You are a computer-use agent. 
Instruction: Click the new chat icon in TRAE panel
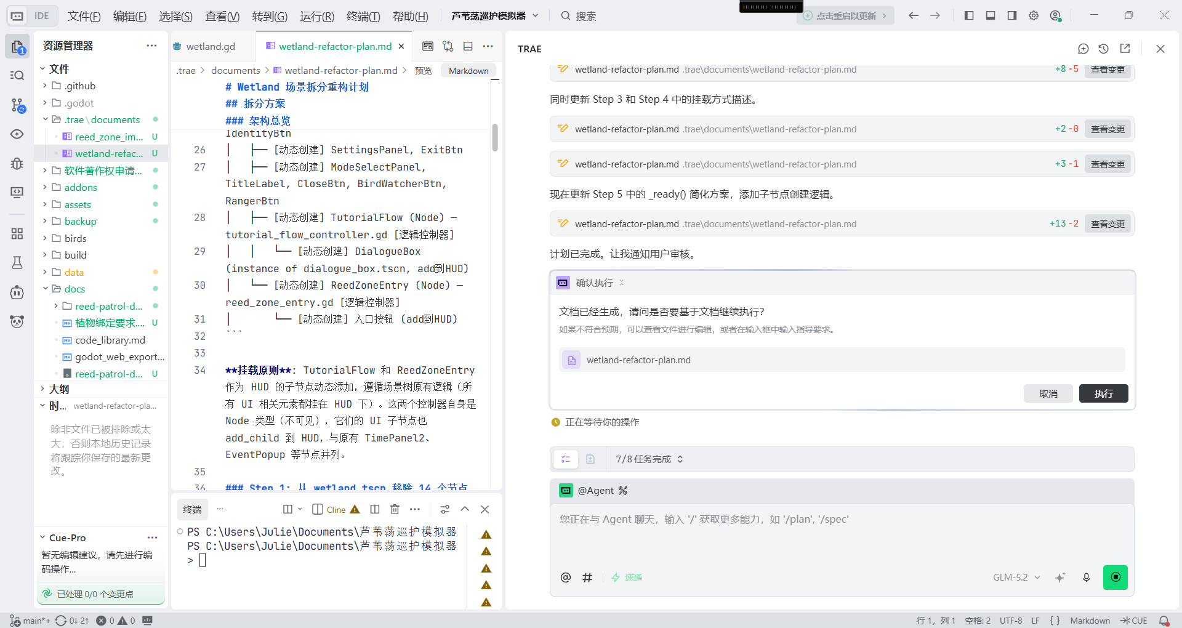pyautogui.click(x=1083, y=49)
